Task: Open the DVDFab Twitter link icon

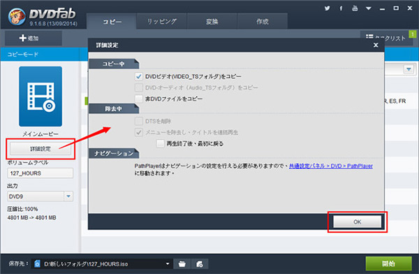Action: 327,8
